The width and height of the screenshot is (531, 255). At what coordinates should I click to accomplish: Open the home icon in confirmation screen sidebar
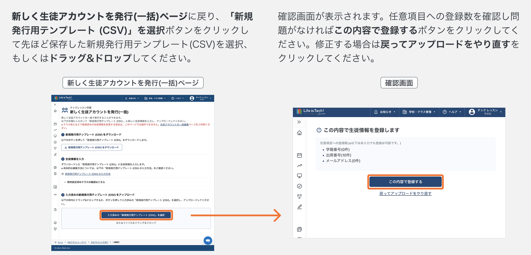(299, 133)
